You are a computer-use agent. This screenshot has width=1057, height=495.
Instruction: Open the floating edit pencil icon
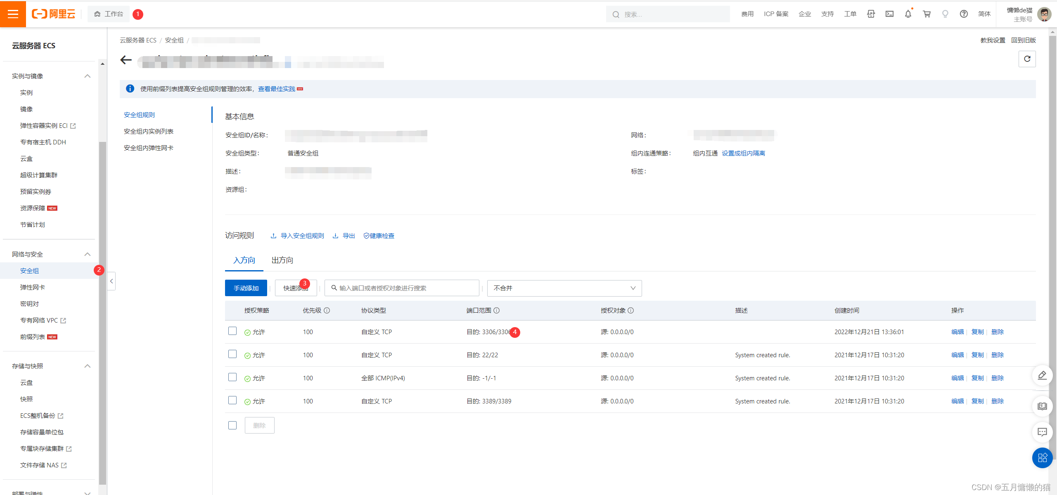[1042, 375]
